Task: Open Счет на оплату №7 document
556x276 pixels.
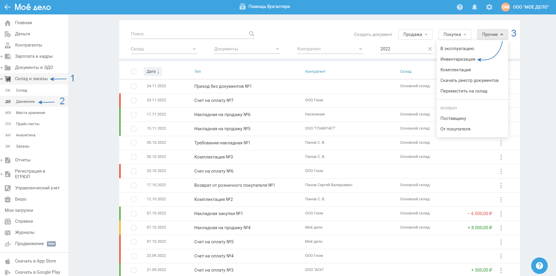Action: click(214, 100)
